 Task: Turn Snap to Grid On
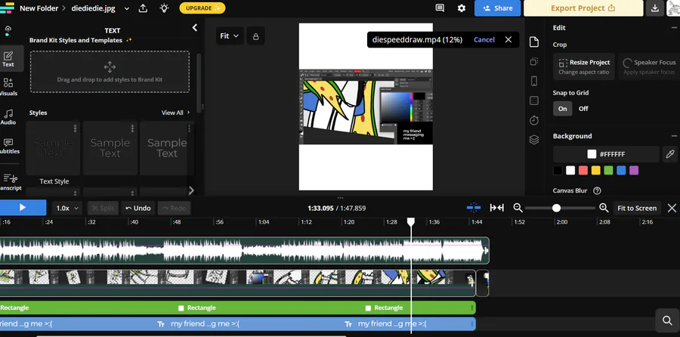click(x=562, y=109)
